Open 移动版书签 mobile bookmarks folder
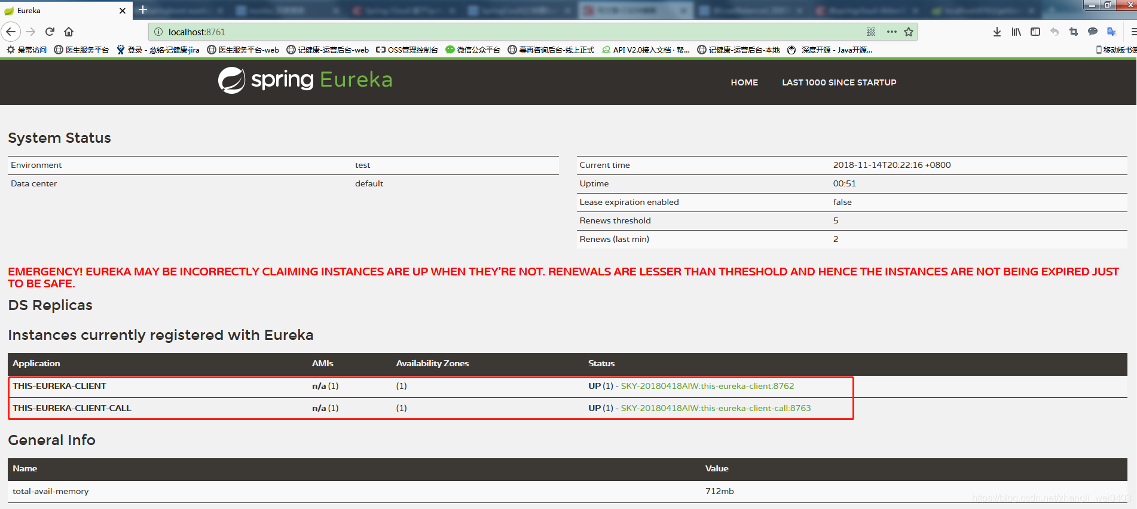1137x509 pixels. pos(1116,50)
